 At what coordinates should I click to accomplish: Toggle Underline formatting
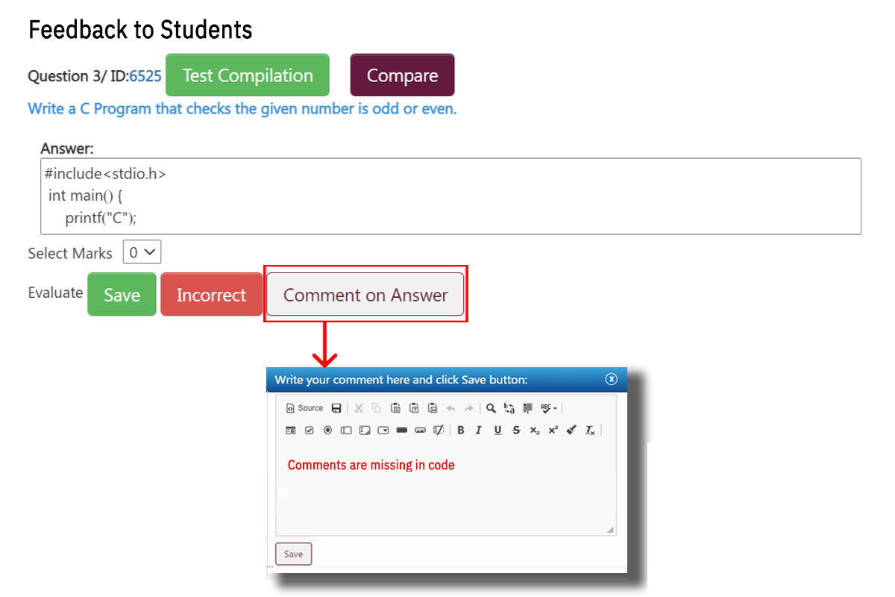coord(497,430)
